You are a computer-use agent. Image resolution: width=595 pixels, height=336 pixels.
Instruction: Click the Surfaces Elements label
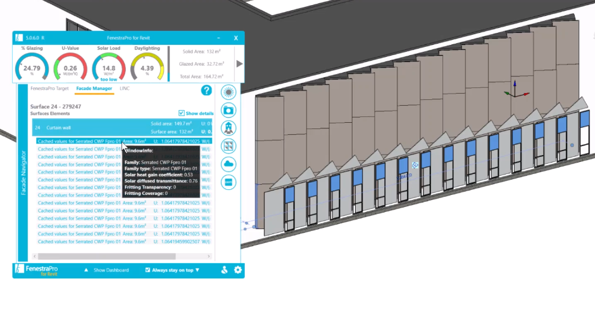(x=50, y=113)
